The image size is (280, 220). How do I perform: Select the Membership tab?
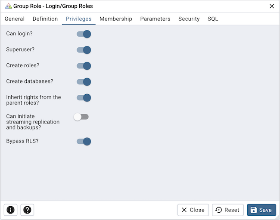(x=116, y=19)
